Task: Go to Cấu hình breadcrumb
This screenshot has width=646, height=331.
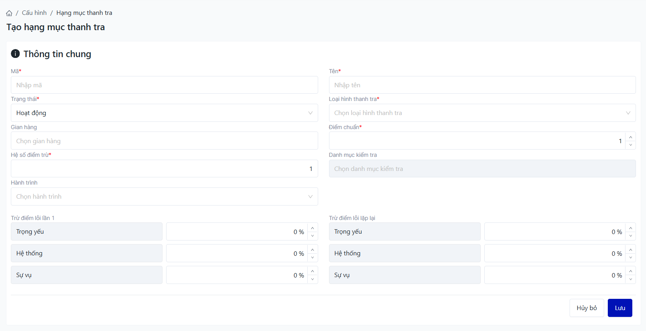Action: 34,13
